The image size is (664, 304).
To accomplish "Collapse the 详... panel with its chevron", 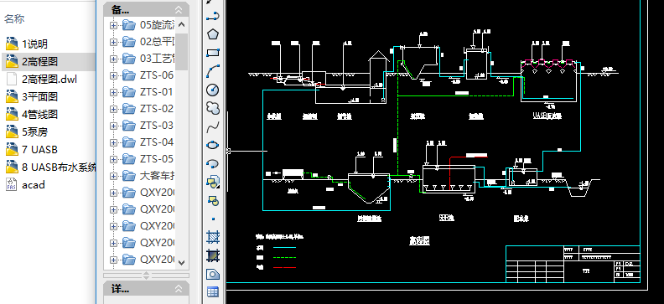I will click(179, 289).
